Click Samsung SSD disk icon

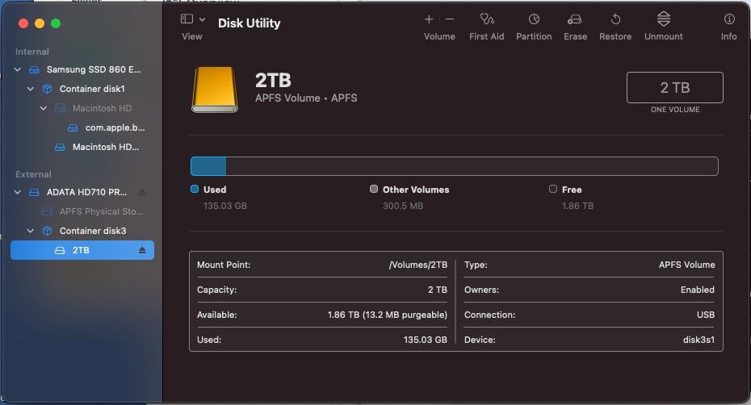tap(34, 69)
